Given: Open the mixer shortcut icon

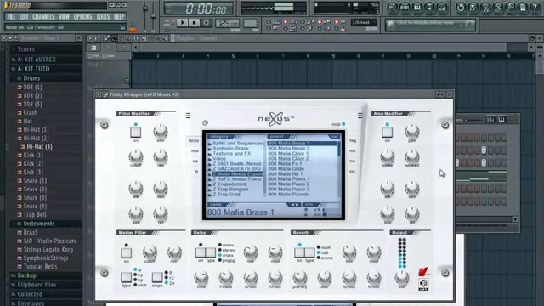Looking at the screenshot, I should click(442, 7).
